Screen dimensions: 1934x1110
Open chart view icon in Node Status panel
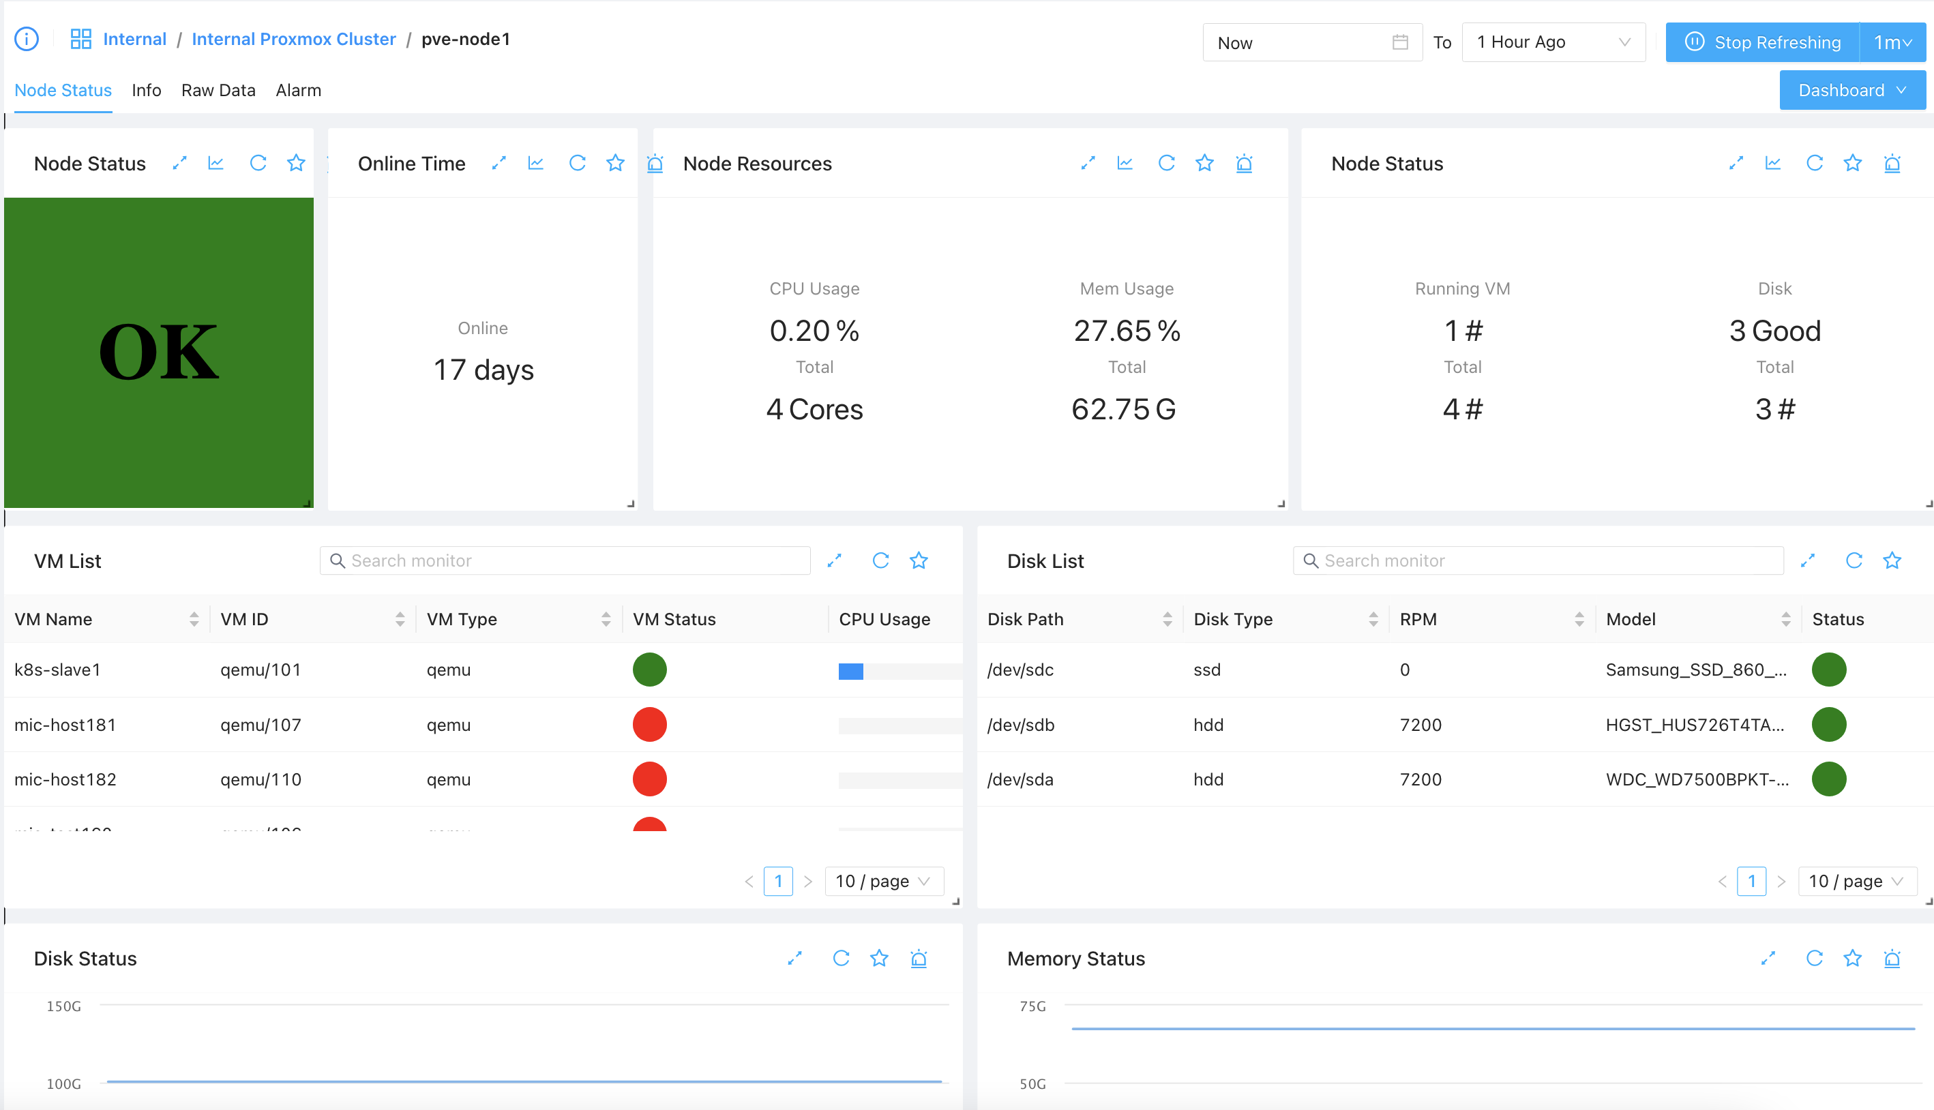(x=215, y=163)
